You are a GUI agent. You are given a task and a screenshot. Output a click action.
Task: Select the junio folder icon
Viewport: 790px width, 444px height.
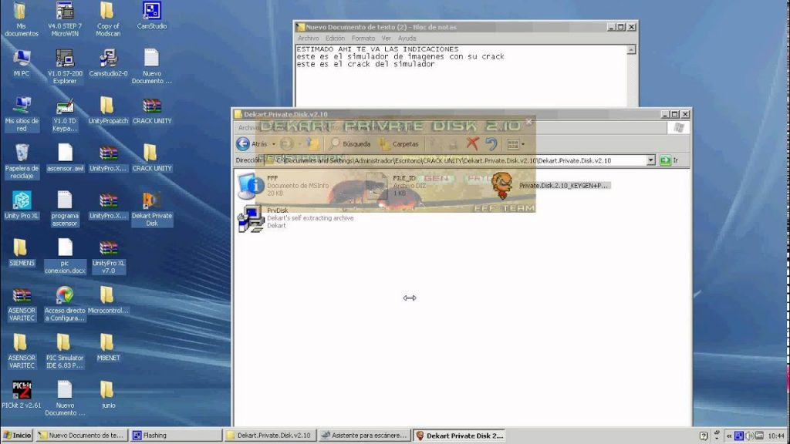[x=108, y=394]
